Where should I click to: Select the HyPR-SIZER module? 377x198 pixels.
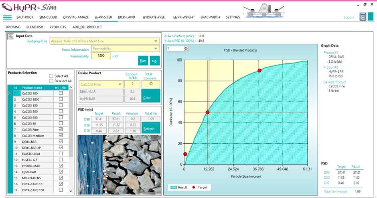[103, 17]
